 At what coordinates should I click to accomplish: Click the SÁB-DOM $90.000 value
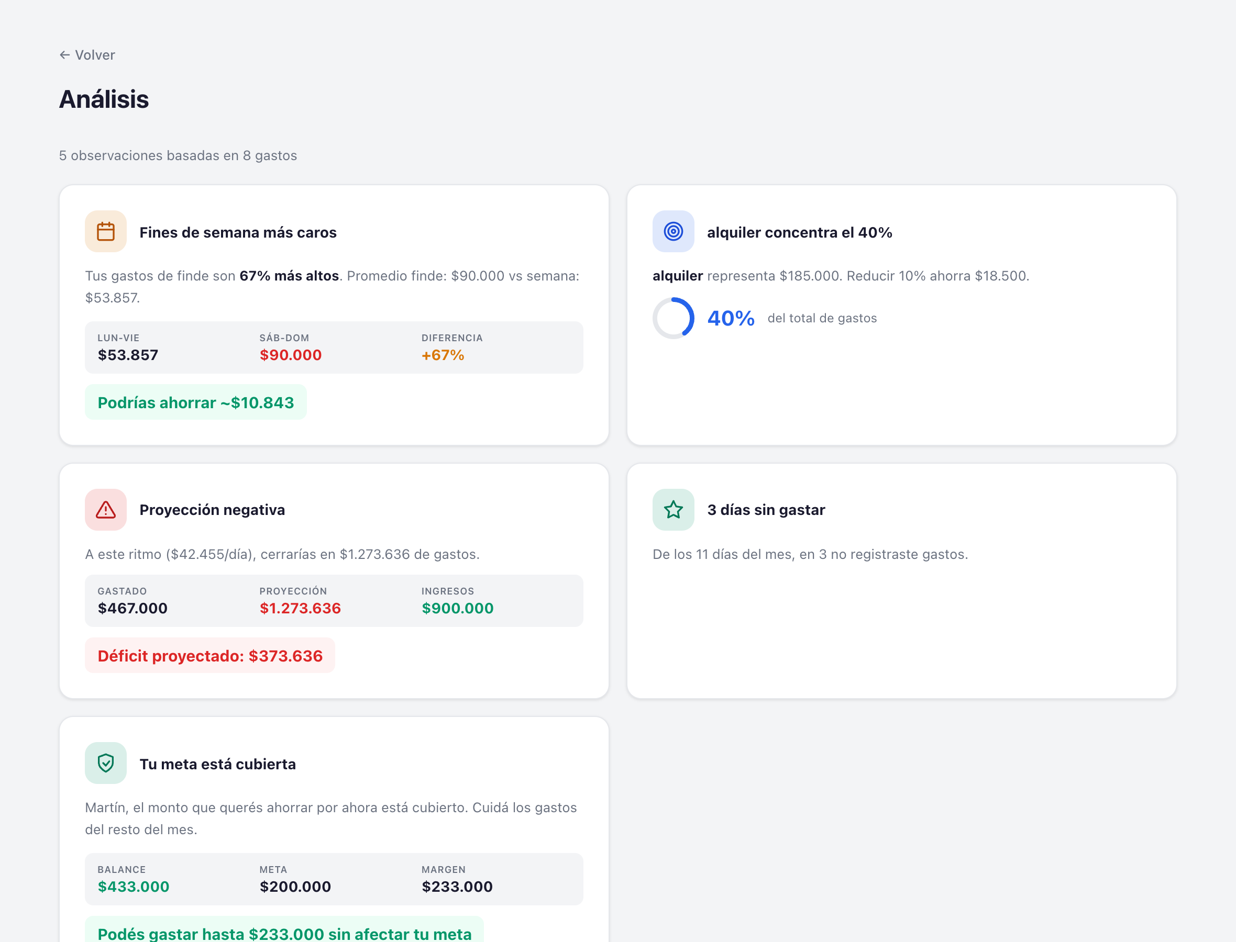(x=290, y=355)
